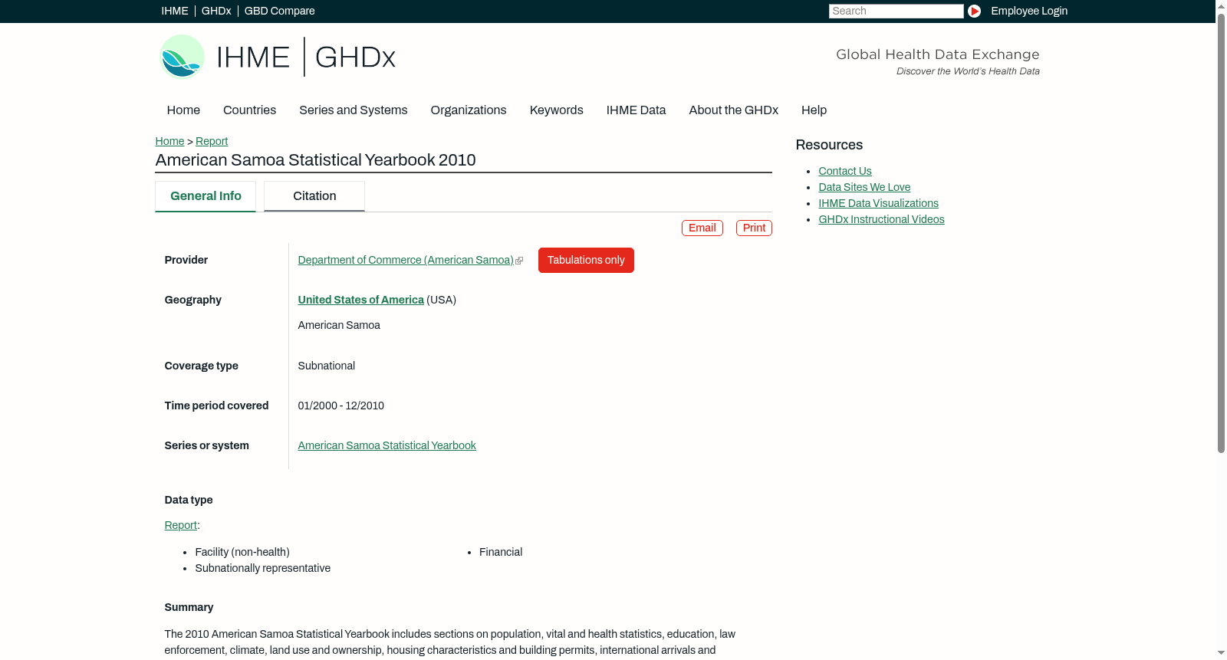Select the General Info tab

click(206, 196)
